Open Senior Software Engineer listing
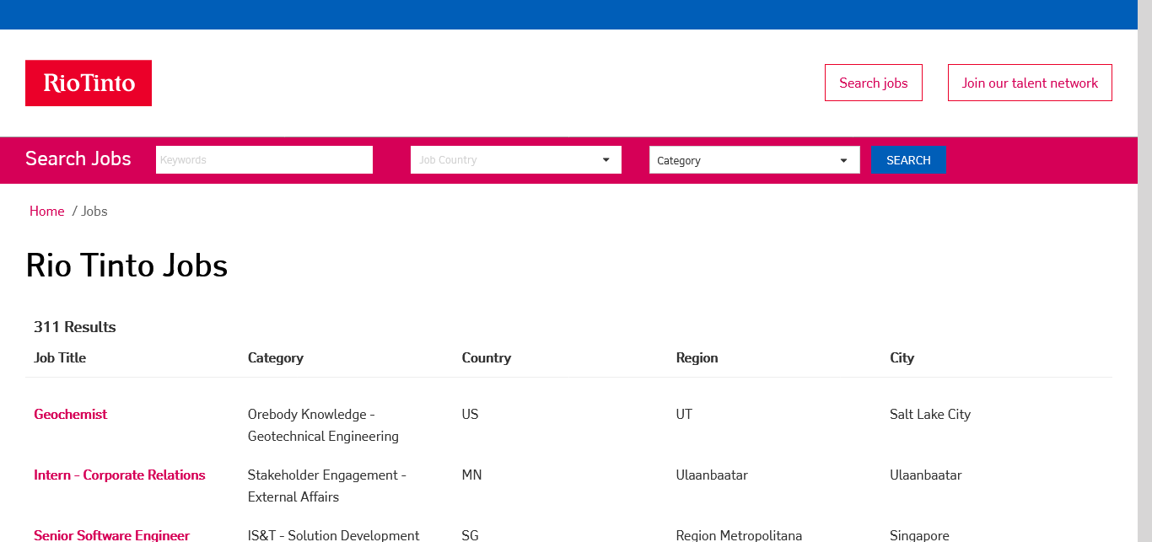The width and height of the screenshot is (1152, 542). click(111, 535)
